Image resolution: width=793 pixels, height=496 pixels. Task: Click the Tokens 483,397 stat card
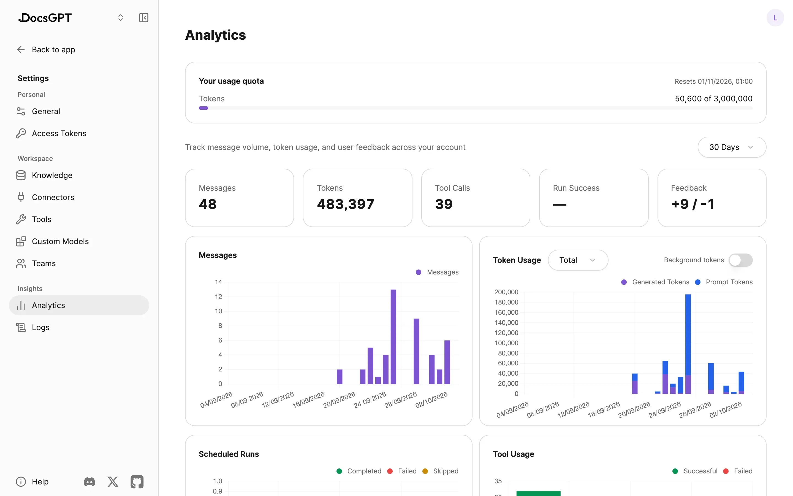(357, 198)
